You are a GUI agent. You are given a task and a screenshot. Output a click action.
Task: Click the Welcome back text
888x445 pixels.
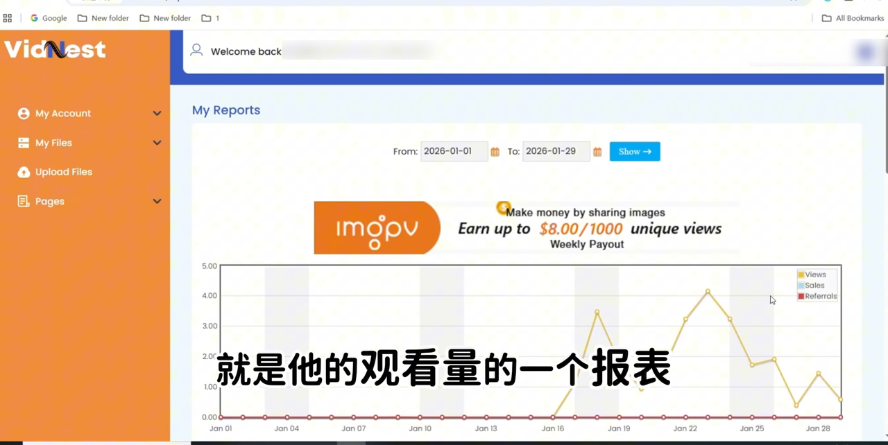[x=246, y=51]
